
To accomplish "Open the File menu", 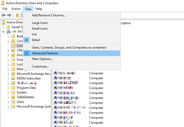I will pos(5,9).
